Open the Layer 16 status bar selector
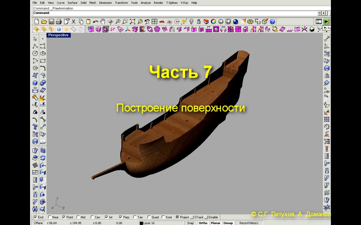Screen dimensions: 361x225 click(161, 223)
